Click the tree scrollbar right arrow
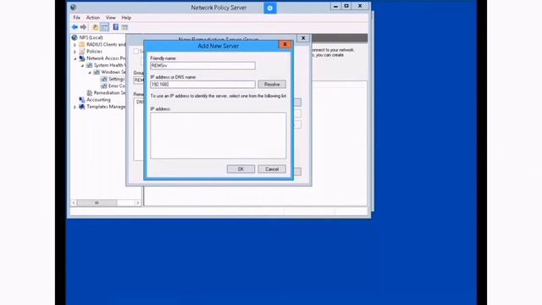 pyautogui.click(x=138, y=202)
